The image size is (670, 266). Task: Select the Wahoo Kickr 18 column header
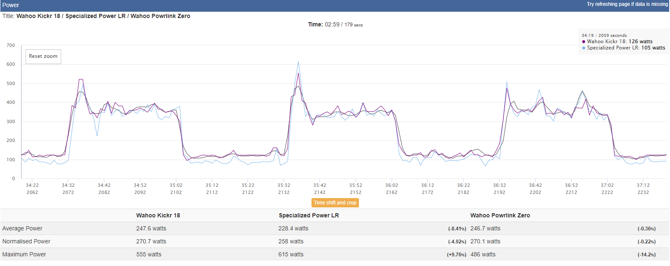tap(158, 215)
